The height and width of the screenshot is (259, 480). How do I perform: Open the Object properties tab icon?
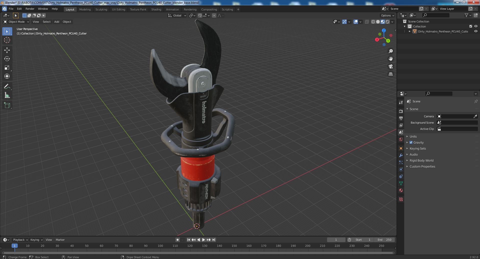[x=401, y=148]
